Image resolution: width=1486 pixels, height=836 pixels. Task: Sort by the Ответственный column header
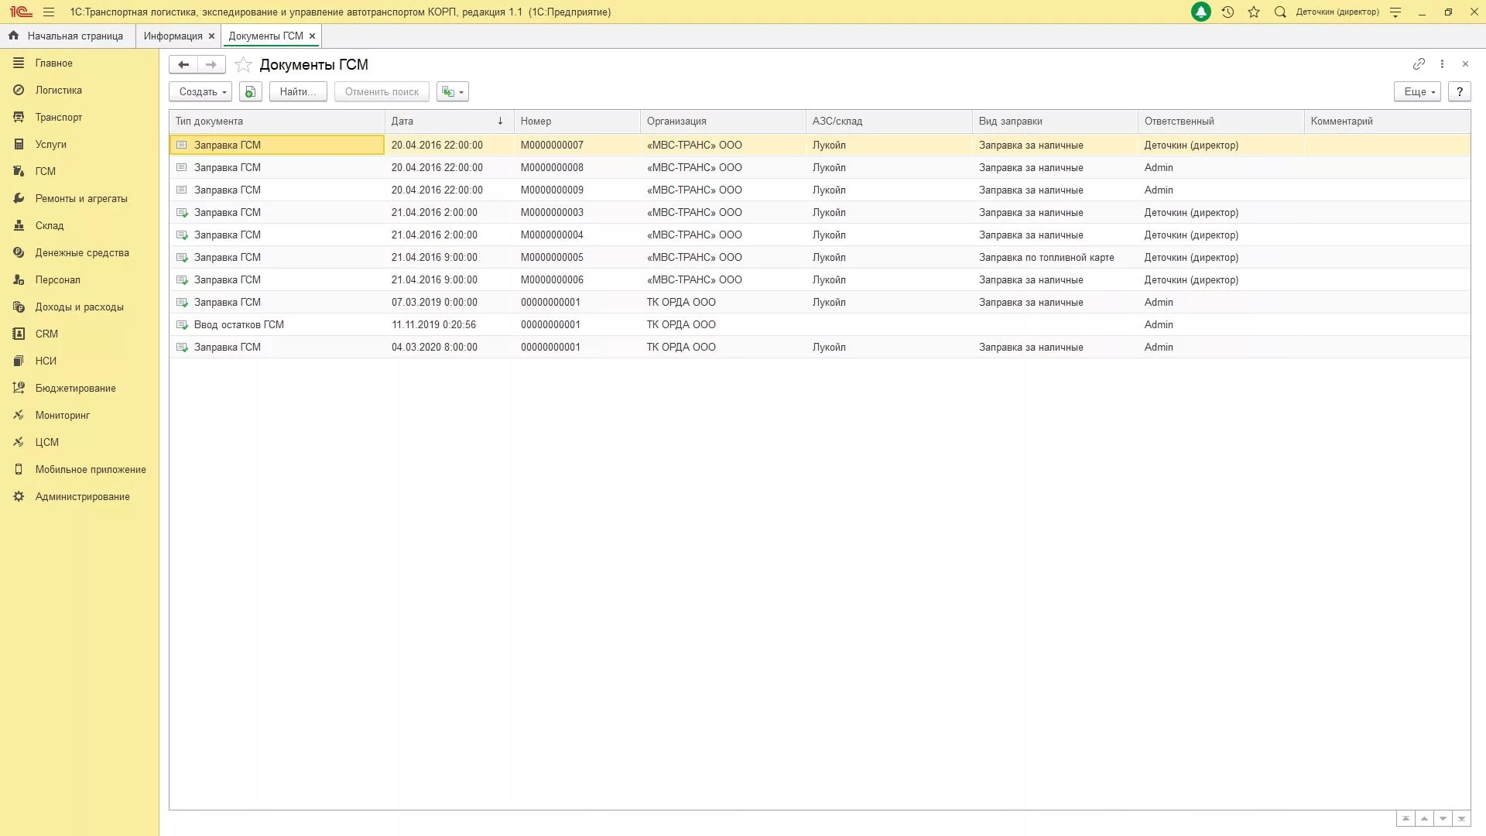pyautogui.click(x=1221, y=121)
